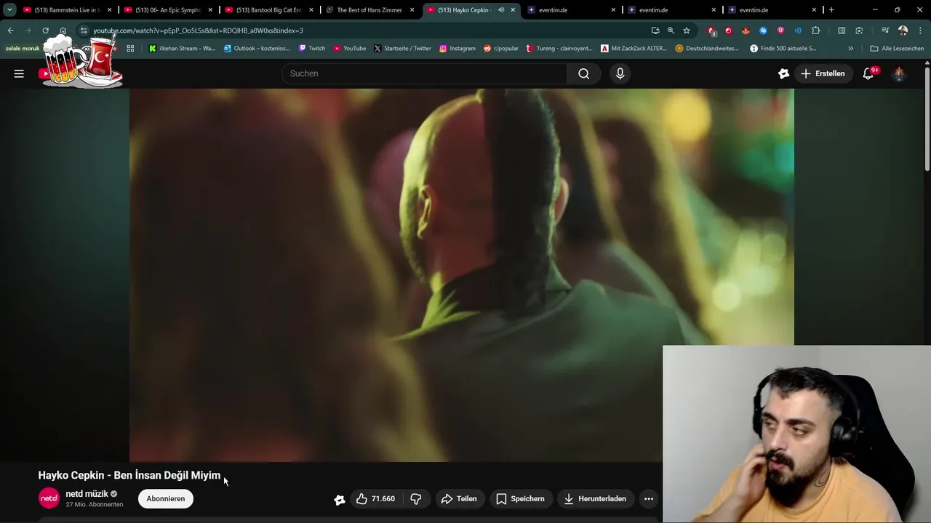Bookmark this page with star icon
This screenshot has height=523, width=931.
click(x=687, y=31)
